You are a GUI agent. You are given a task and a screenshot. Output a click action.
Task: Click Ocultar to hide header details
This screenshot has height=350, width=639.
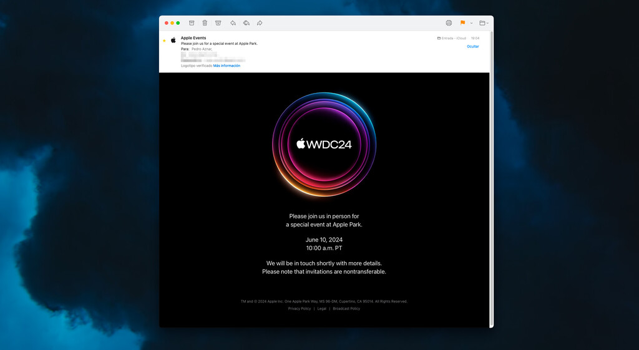point(473,46)
